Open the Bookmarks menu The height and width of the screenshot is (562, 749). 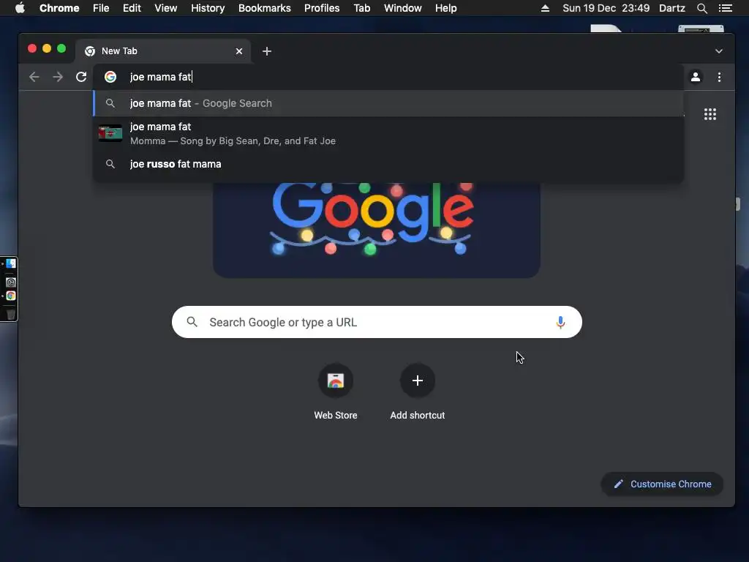pos(265,8)
